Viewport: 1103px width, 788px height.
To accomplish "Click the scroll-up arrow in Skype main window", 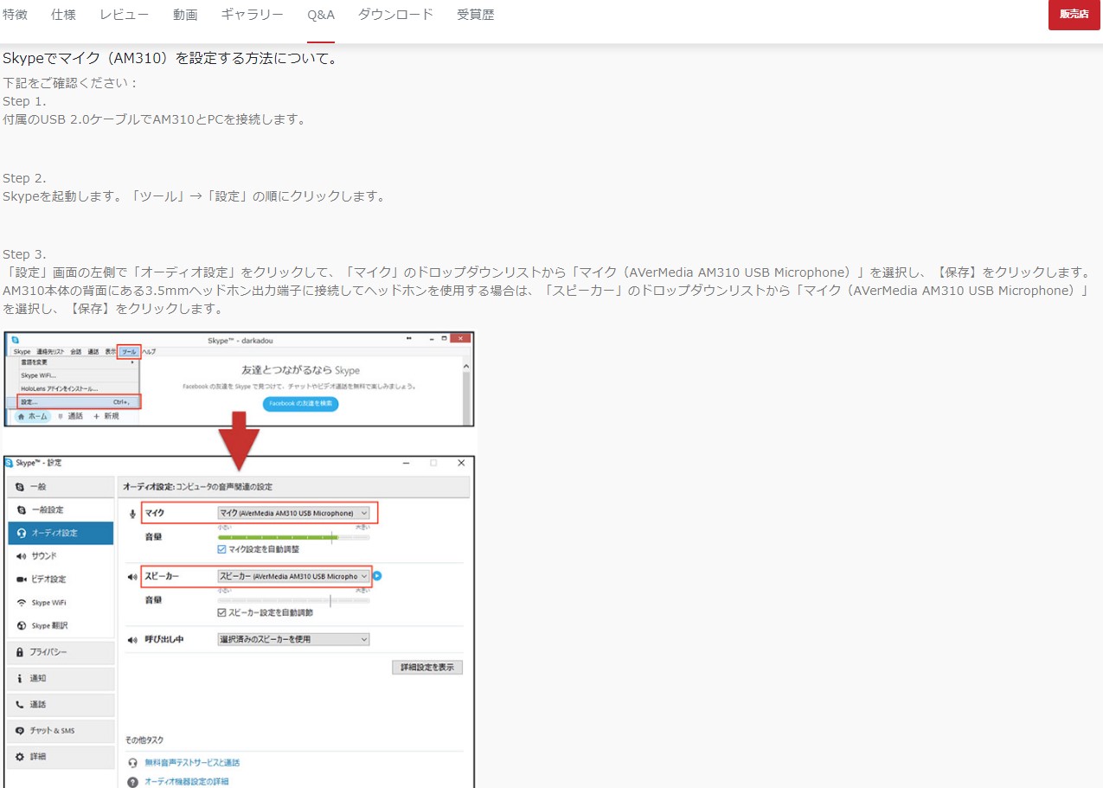I will (468, 366).
